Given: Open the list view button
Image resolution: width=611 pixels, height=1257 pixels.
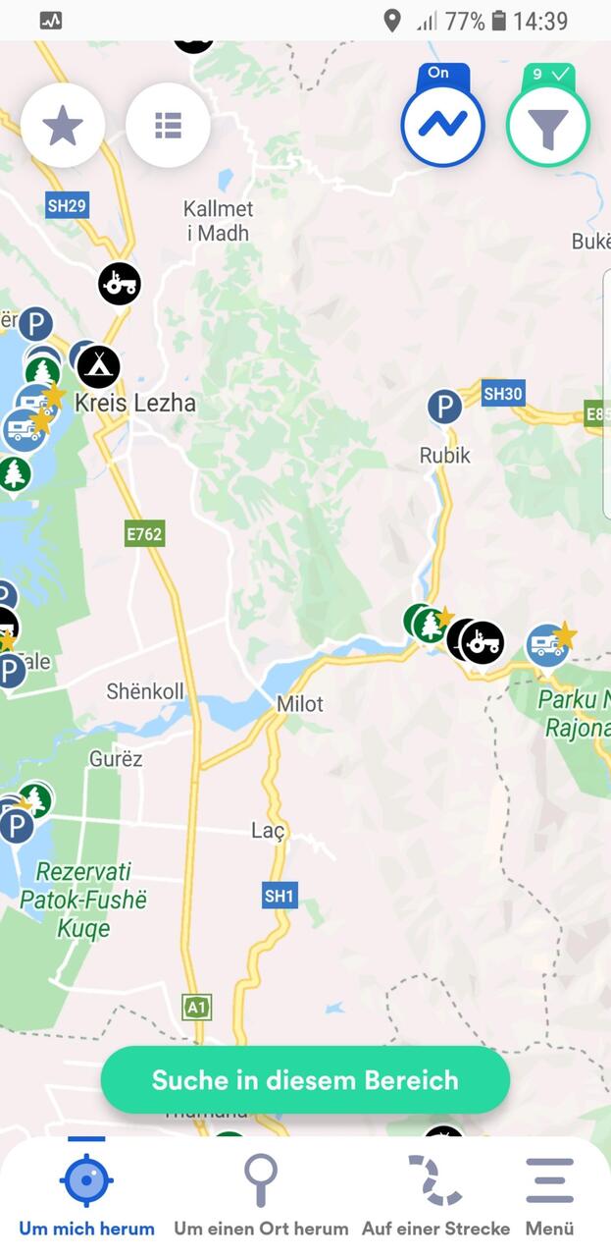Looking at the screenshot, I should pos(168,126).
